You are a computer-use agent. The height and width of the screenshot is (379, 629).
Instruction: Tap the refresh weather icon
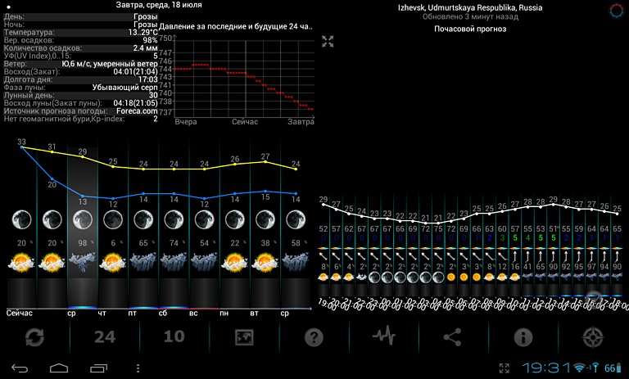point(34,337)
